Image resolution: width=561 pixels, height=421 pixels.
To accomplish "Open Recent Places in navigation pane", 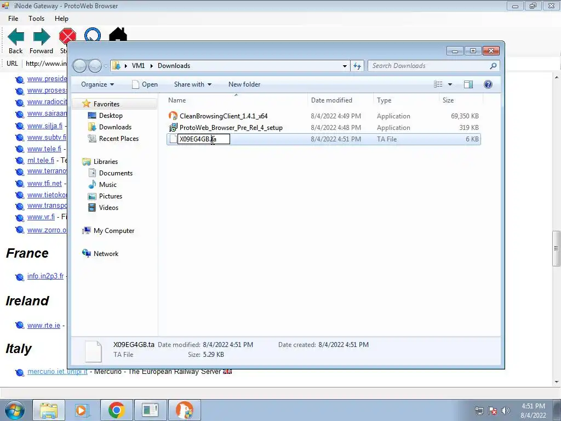I will (x=118, y=139).
